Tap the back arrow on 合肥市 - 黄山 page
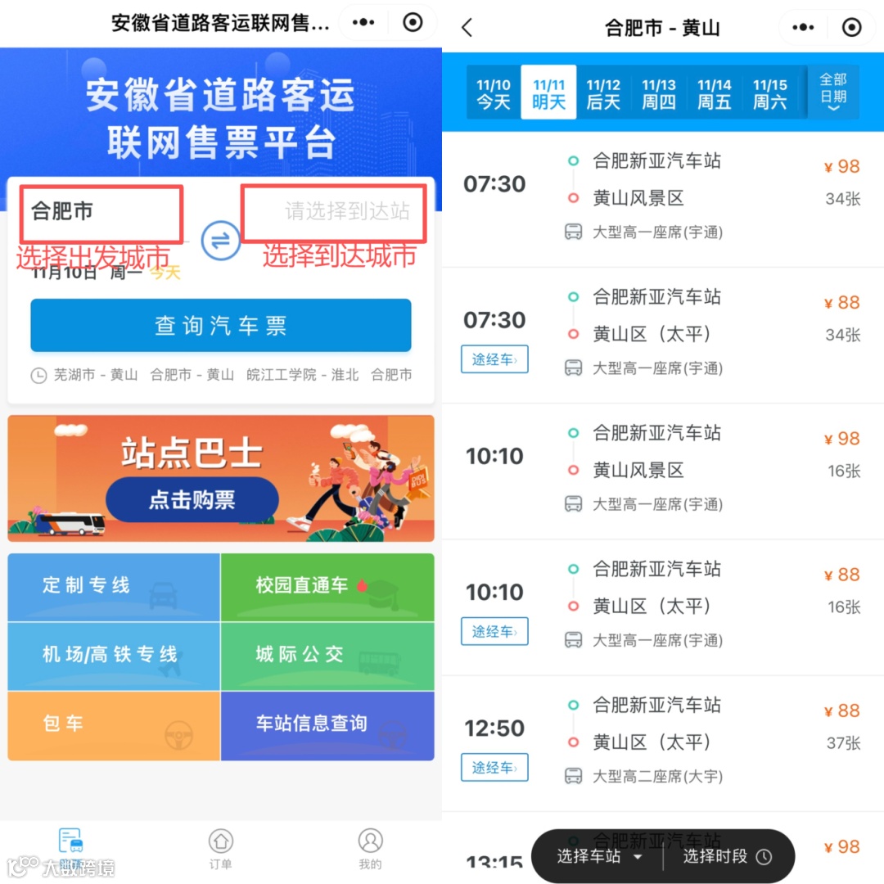This screenshot has height=884, width=884. tap(467, 27)
